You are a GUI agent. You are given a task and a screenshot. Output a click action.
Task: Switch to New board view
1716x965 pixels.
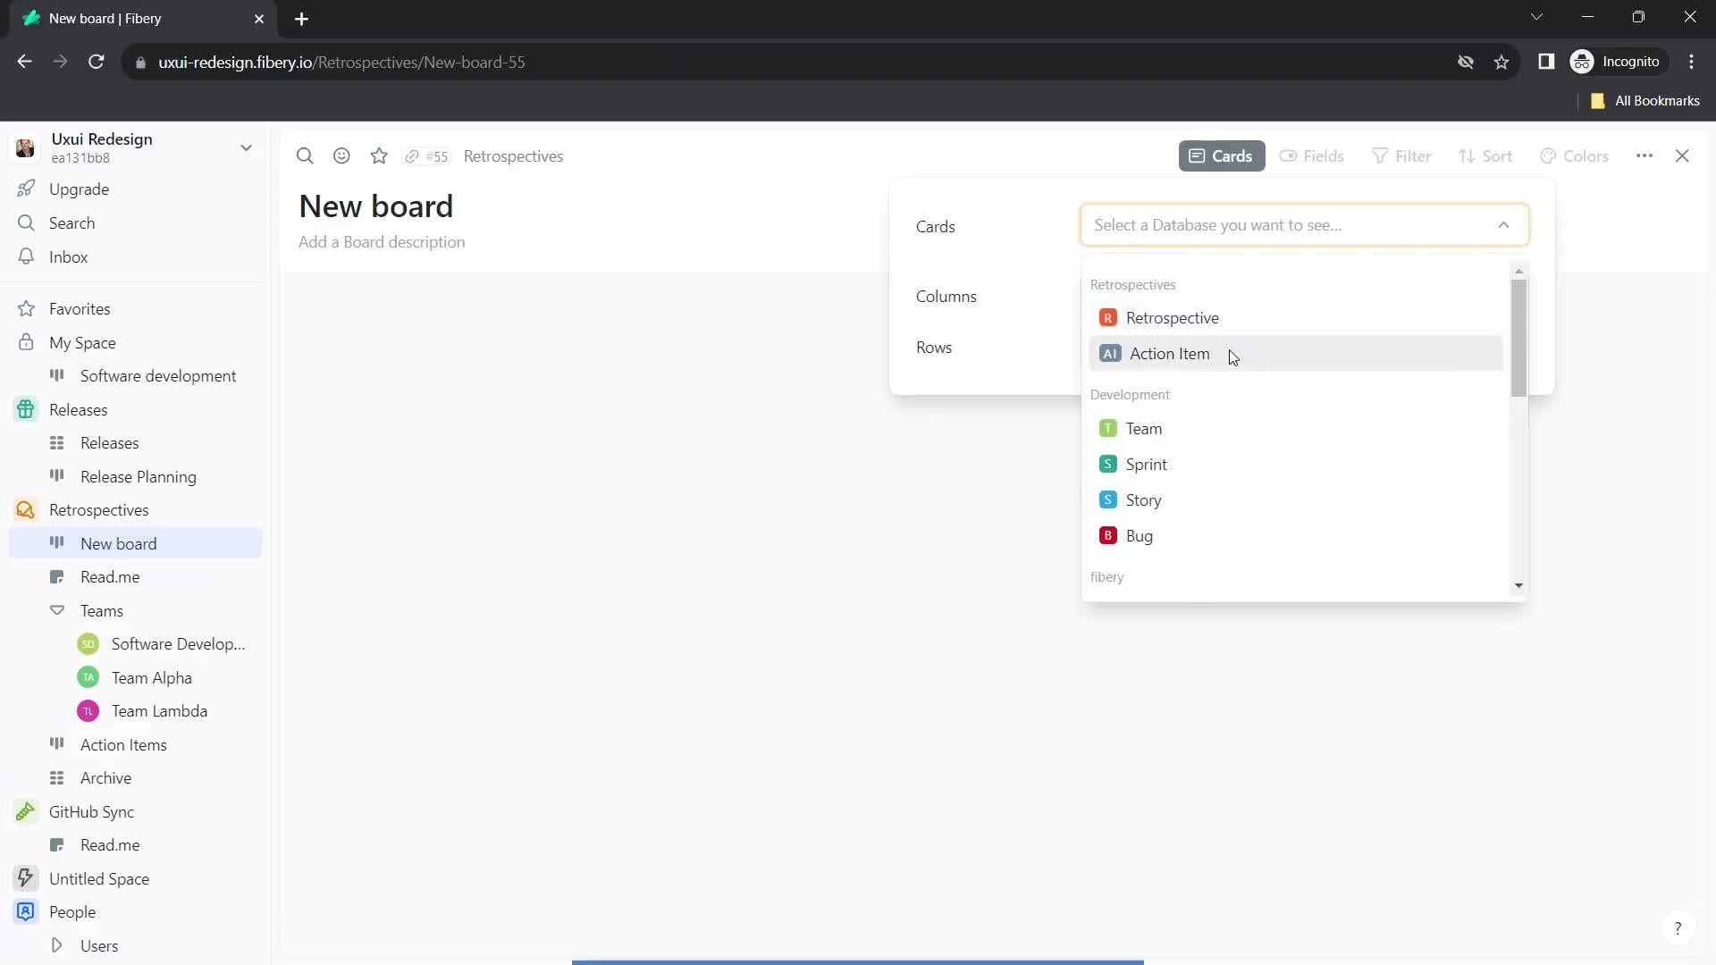(118, 543)
